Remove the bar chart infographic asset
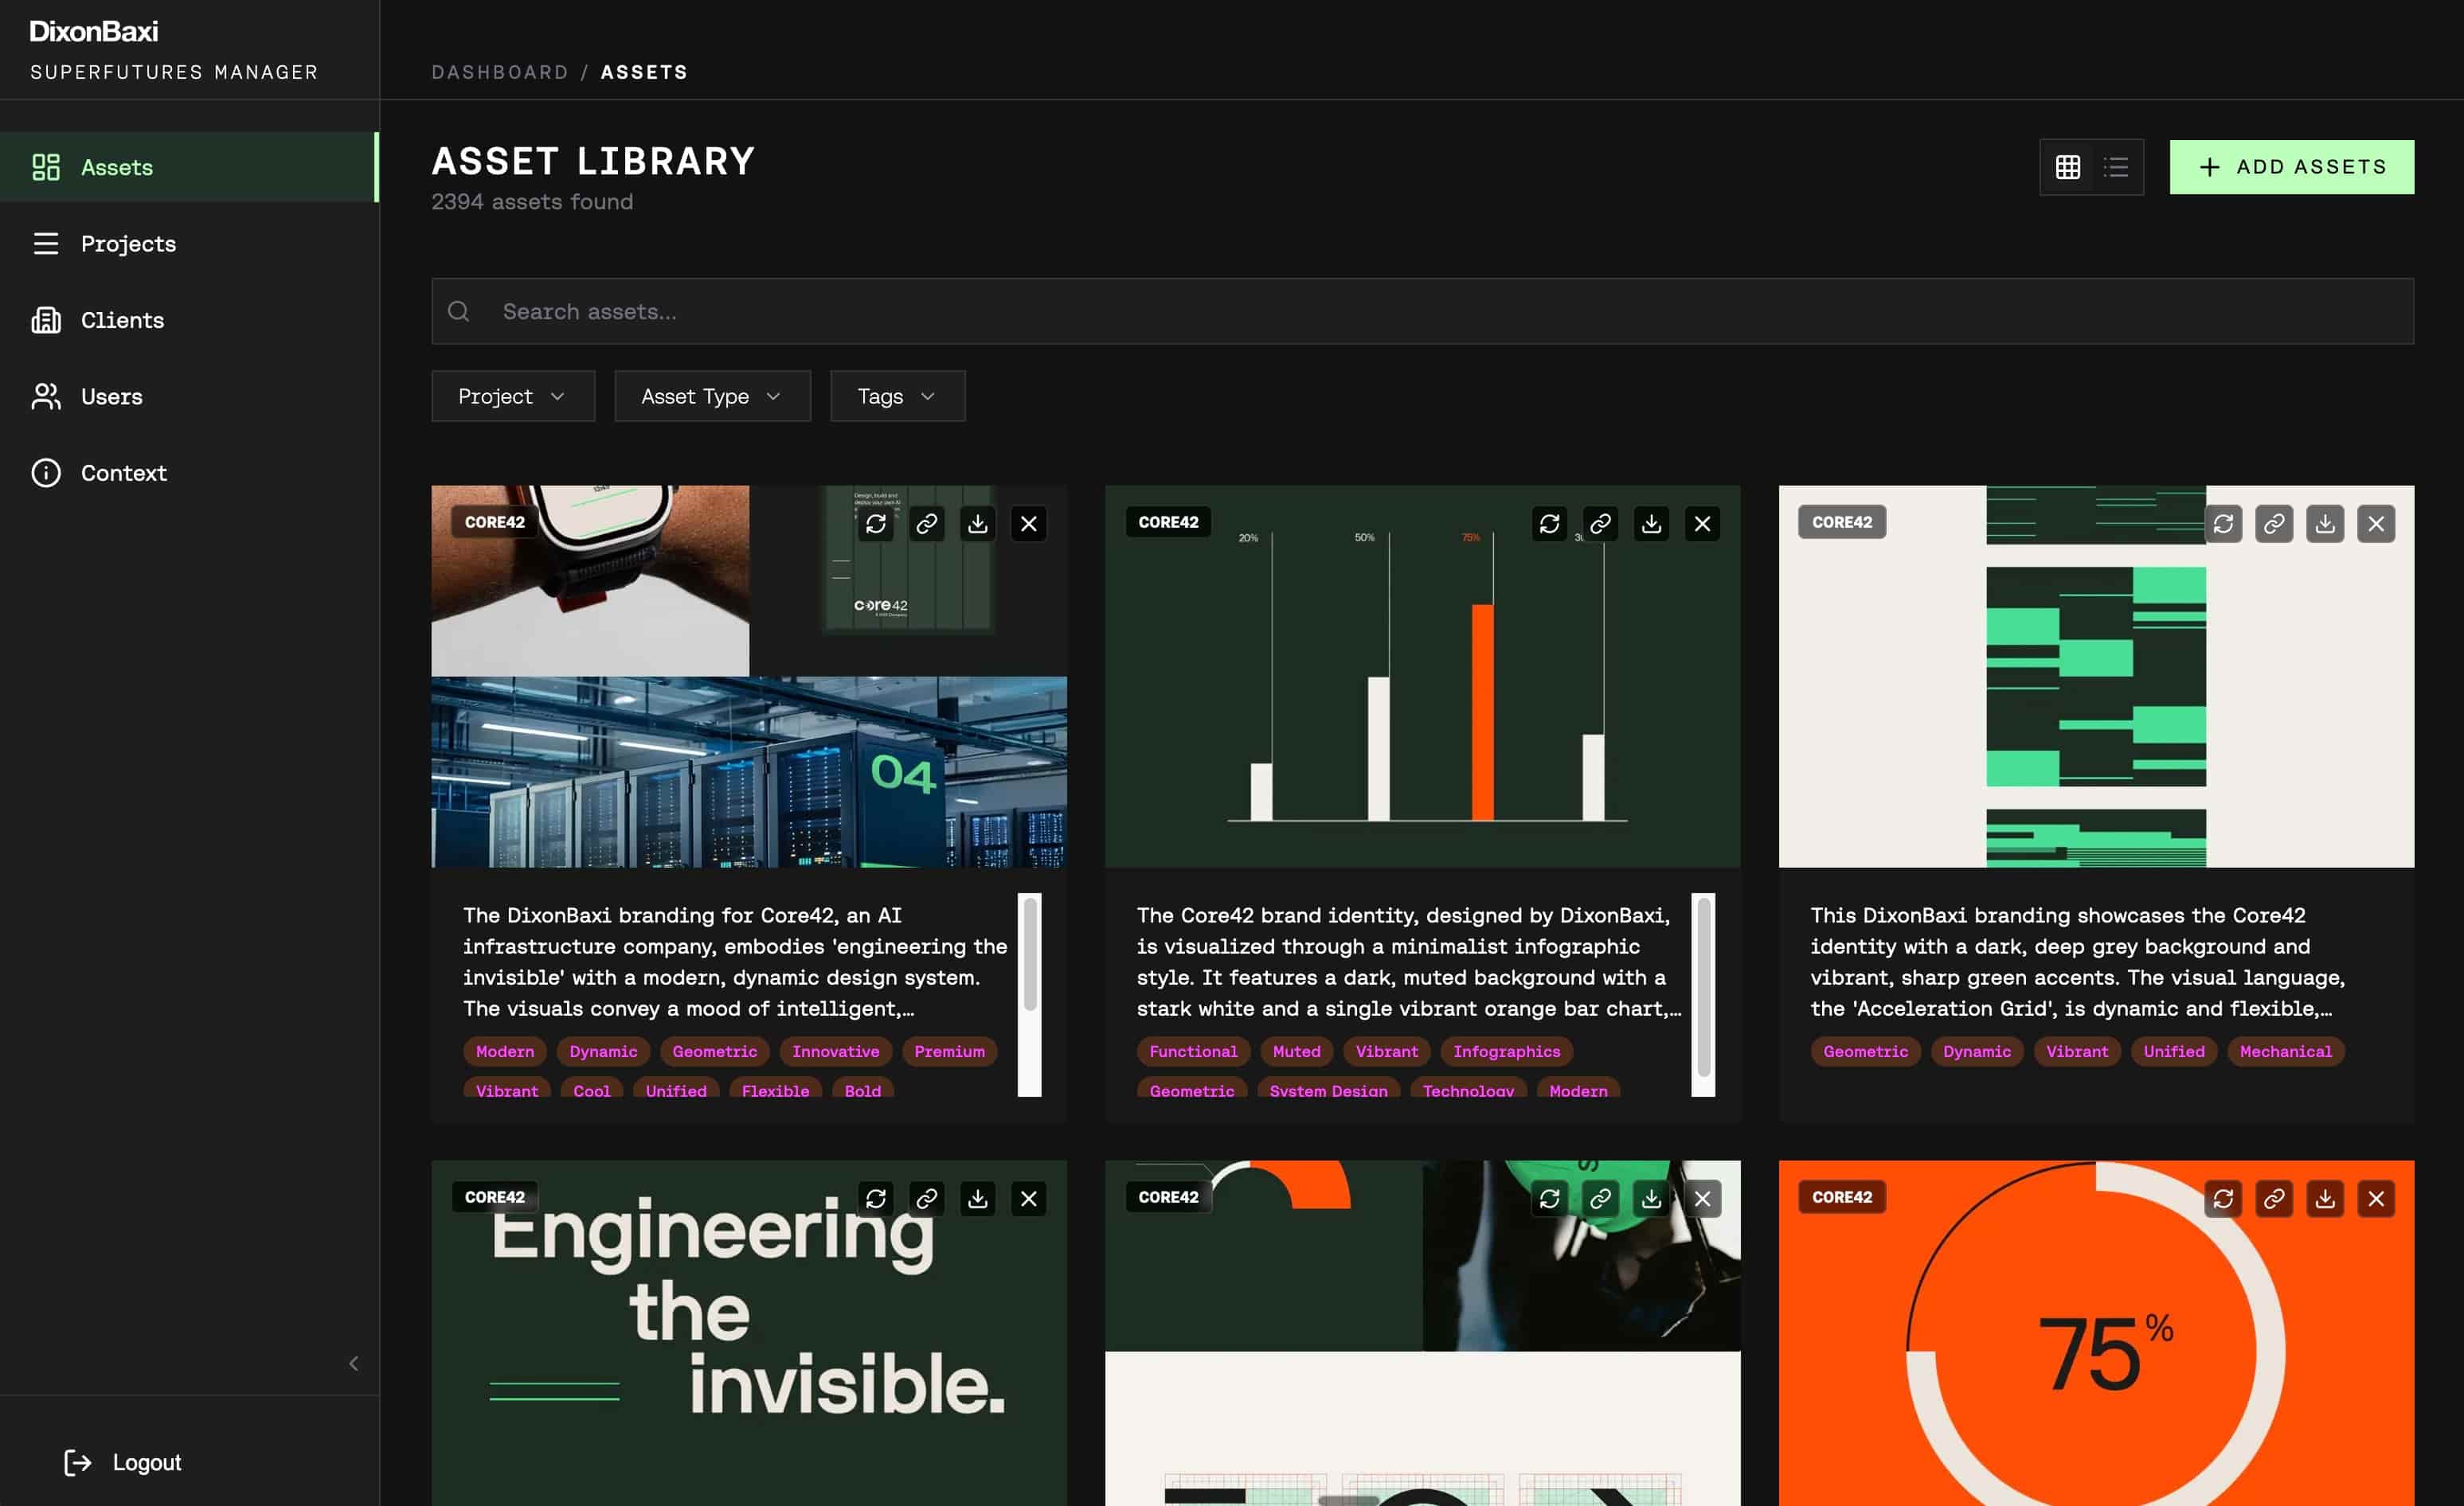 (1703, 524)
